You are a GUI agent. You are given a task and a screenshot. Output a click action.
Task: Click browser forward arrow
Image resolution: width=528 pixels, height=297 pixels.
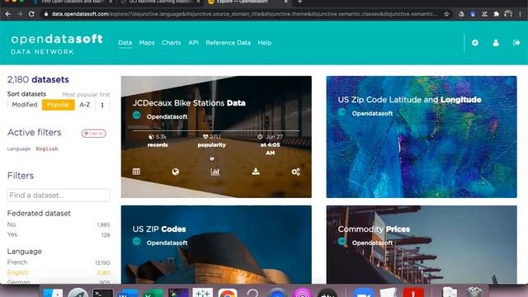click(20, 14)
